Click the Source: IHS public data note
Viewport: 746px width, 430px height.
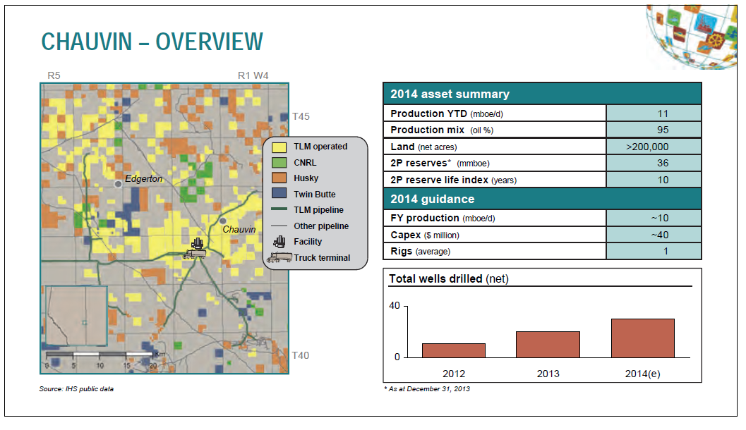(77, 388)
